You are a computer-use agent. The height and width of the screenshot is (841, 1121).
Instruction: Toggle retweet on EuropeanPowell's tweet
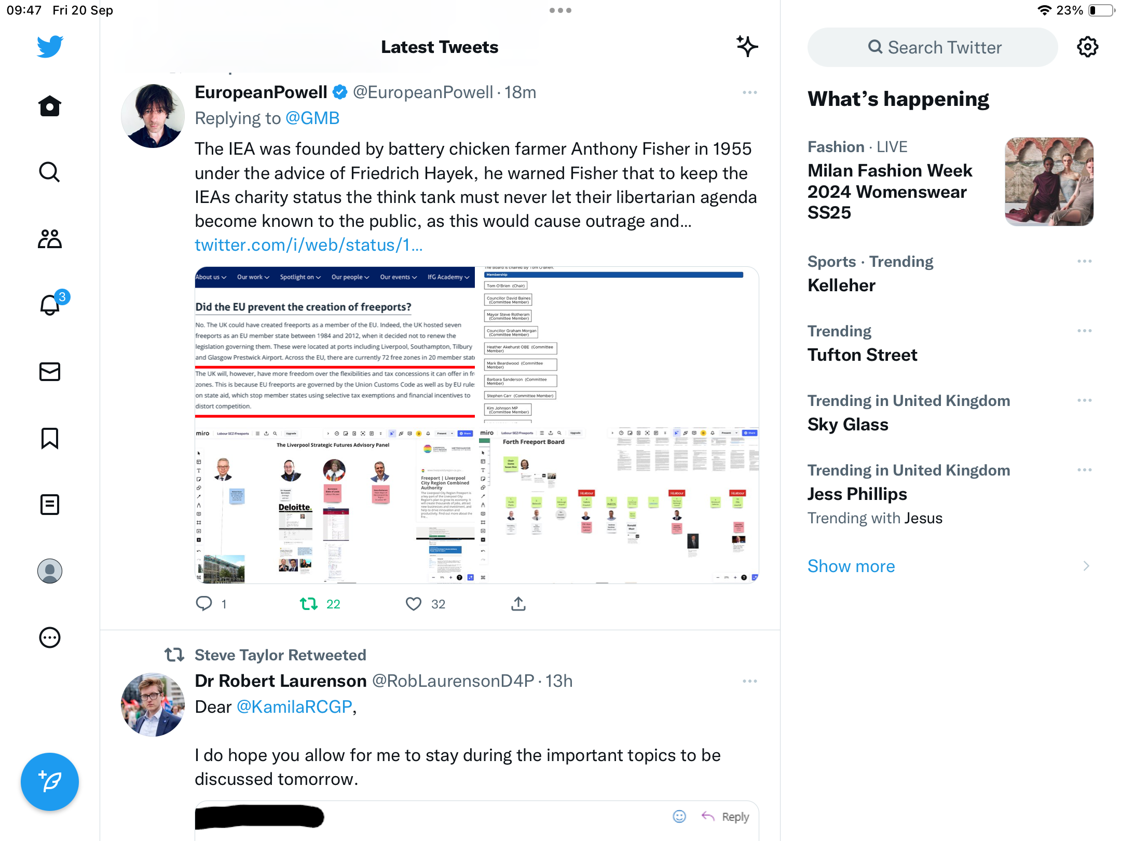(309, 604)
